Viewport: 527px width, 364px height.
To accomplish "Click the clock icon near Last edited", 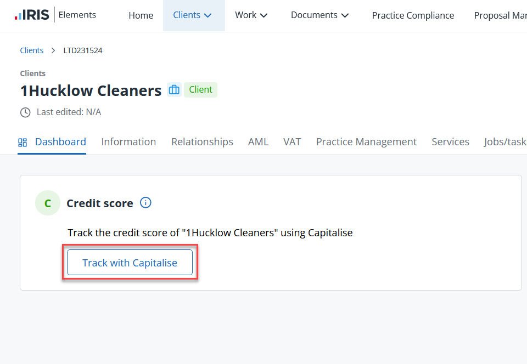I will [x=25, y=112].
